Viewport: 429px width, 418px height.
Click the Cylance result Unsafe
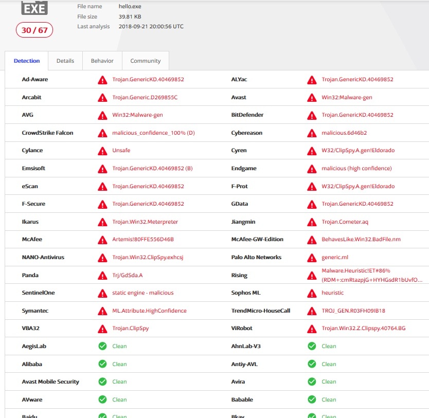pos(121,150)
